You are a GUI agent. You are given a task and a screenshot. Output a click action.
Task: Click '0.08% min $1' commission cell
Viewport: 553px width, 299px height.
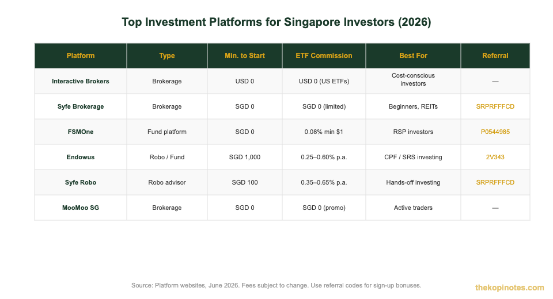click(x=324, y=132)
